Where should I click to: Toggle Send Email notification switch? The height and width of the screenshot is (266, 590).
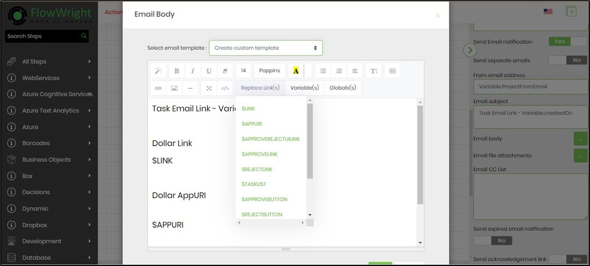pyautogui.click(x=568, y=41)
